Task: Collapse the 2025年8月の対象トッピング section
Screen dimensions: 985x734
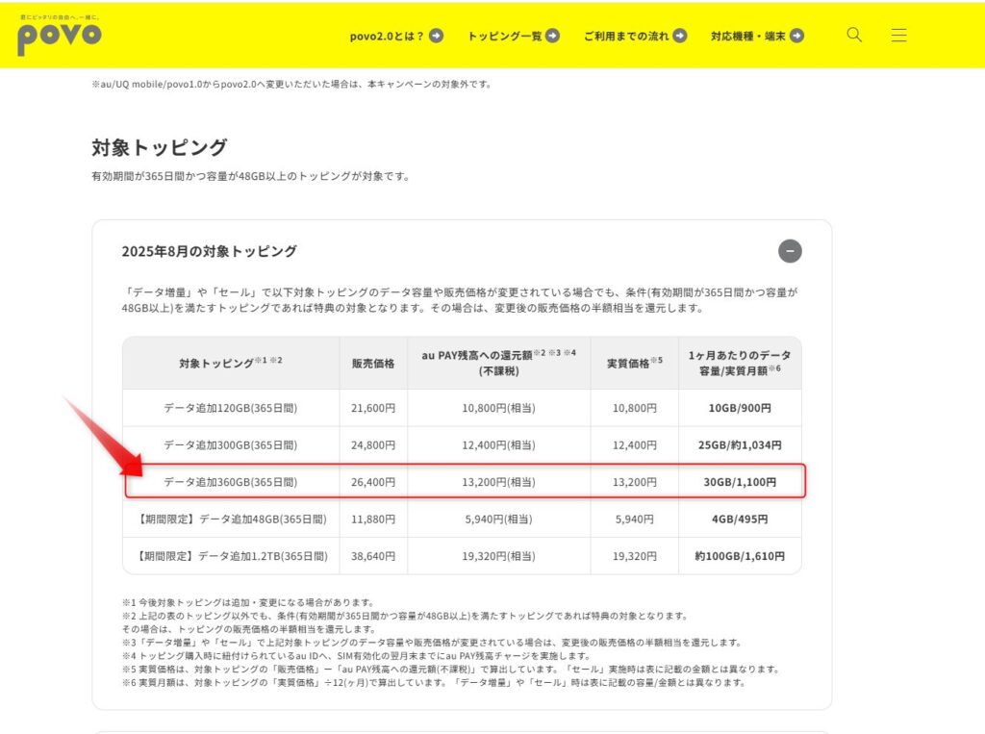Action: (x=790, y=251)
